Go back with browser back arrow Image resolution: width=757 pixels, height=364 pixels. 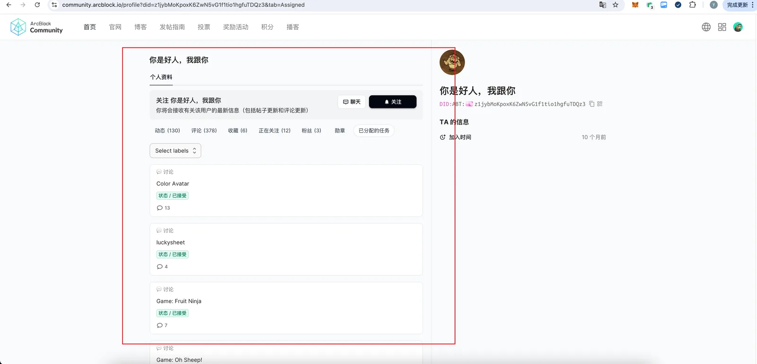[9, 5]
